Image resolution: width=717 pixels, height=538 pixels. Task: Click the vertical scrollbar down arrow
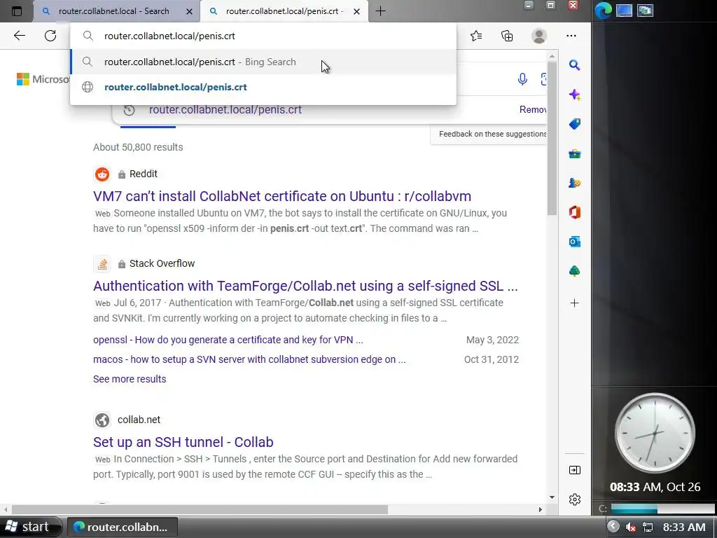point(552,497)
